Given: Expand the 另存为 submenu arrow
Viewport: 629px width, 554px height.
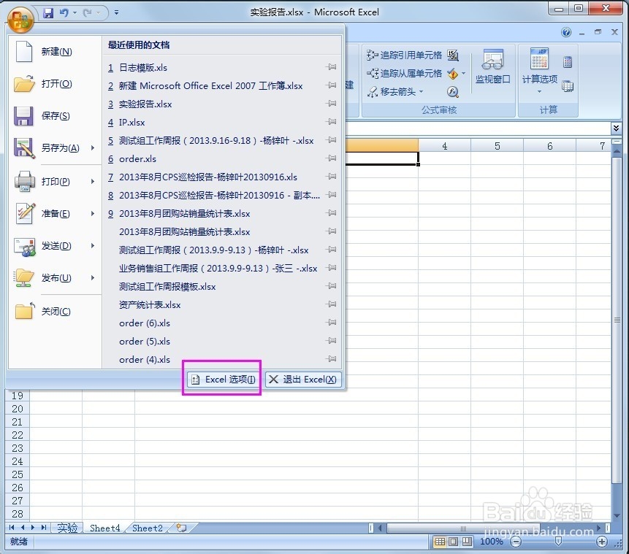Looking at the screenshot, I should click(93, 148).
